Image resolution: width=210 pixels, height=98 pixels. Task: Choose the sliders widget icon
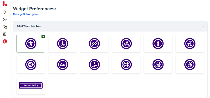pyautogui.click(x=95, y=65)
